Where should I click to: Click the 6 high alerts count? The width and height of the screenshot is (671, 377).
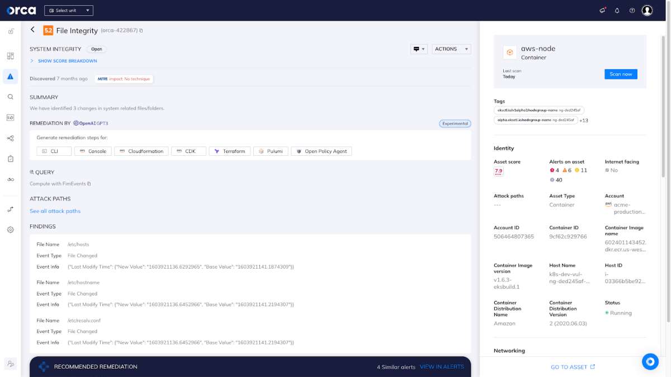click(567, 170)
